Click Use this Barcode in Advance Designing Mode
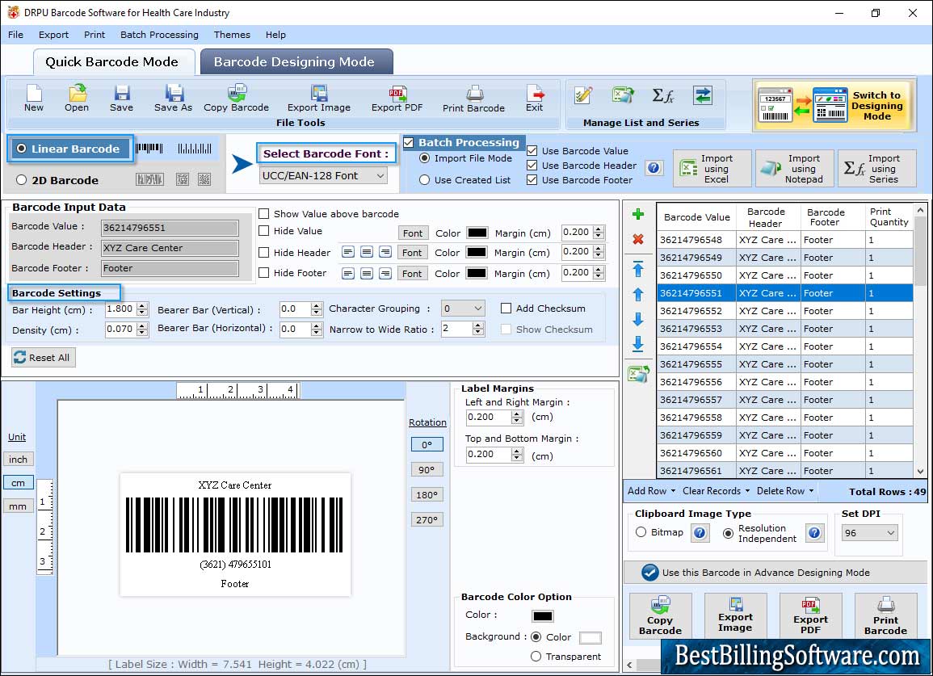 point(775,573)
